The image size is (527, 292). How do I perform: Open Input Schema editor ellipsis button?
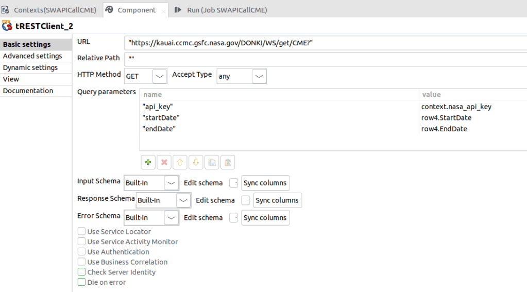pos(234,183)
